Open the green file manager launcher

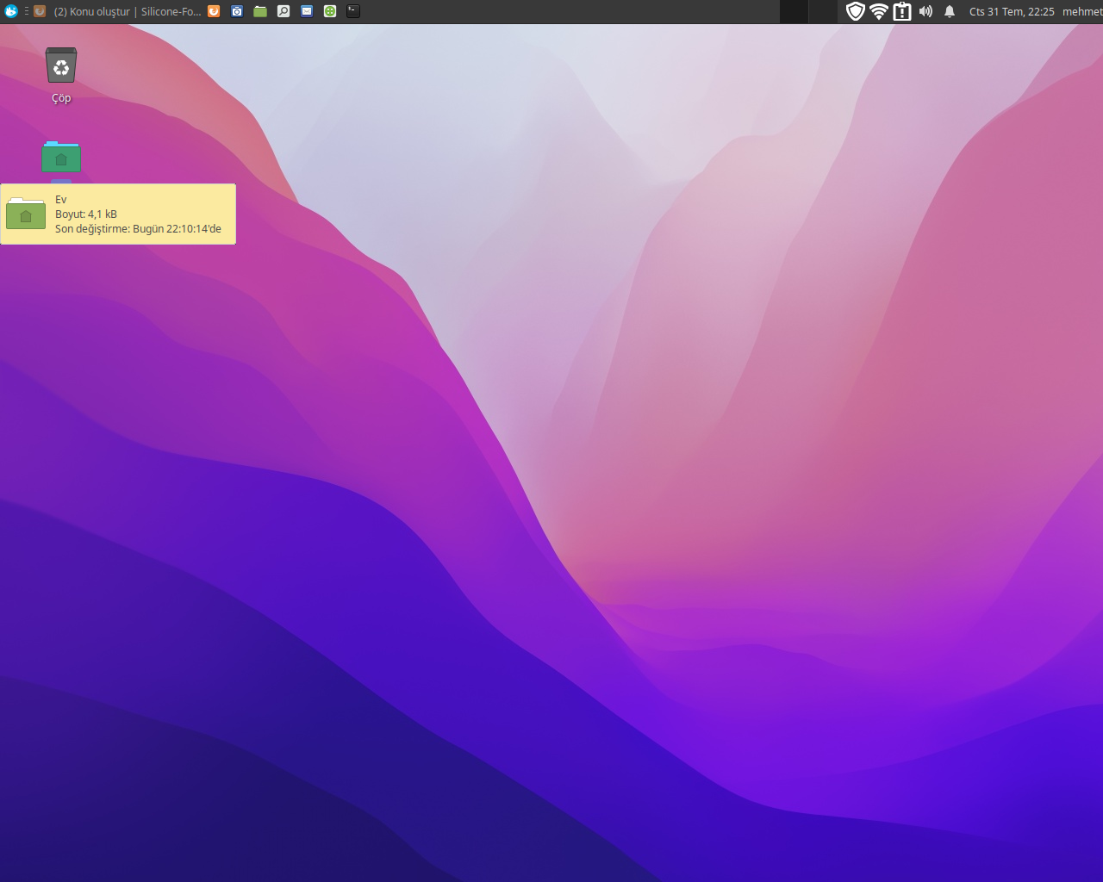click(x=260, y=11)
